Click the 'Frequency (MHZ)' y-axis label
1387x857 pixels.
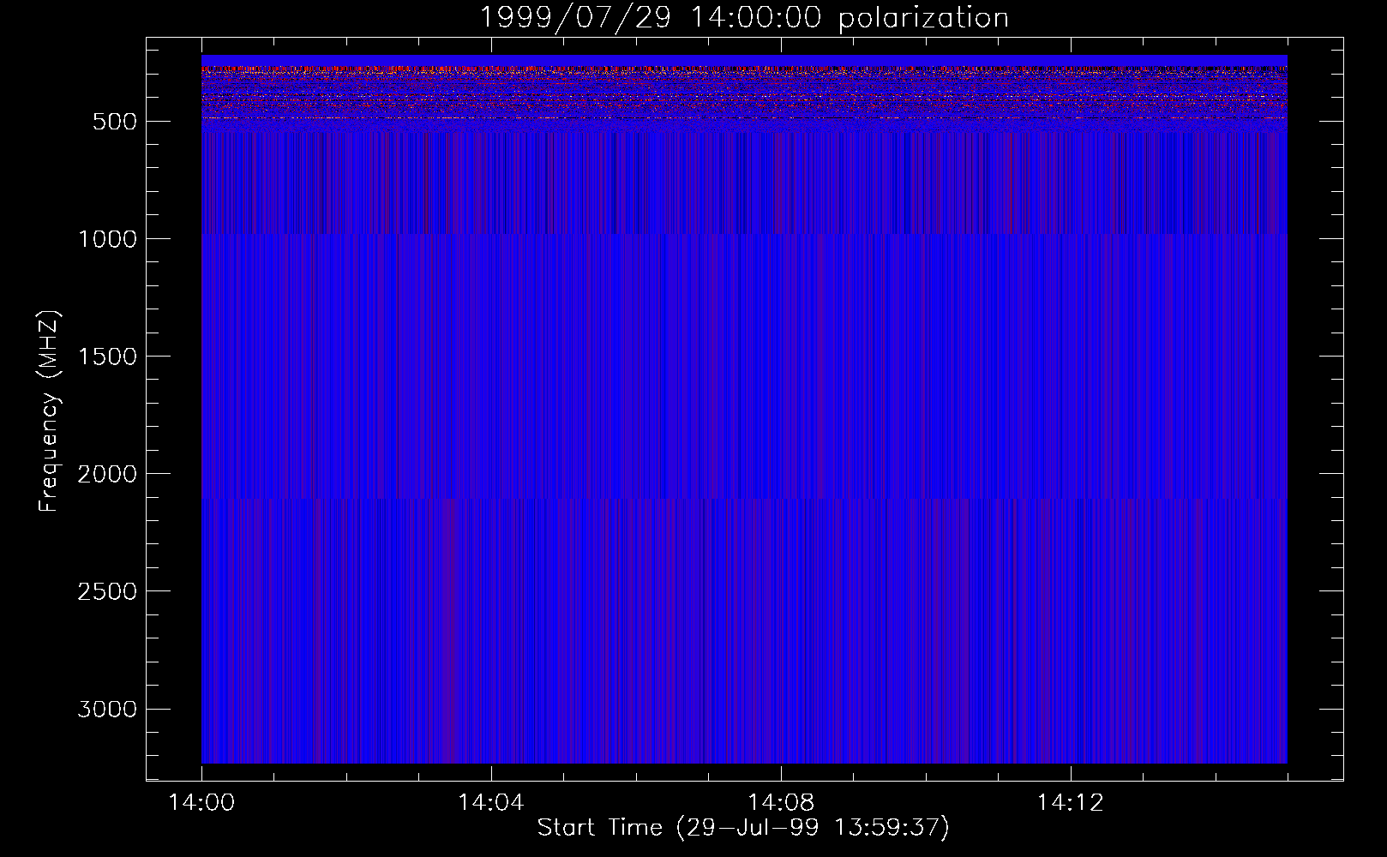(x=49, y=411)
